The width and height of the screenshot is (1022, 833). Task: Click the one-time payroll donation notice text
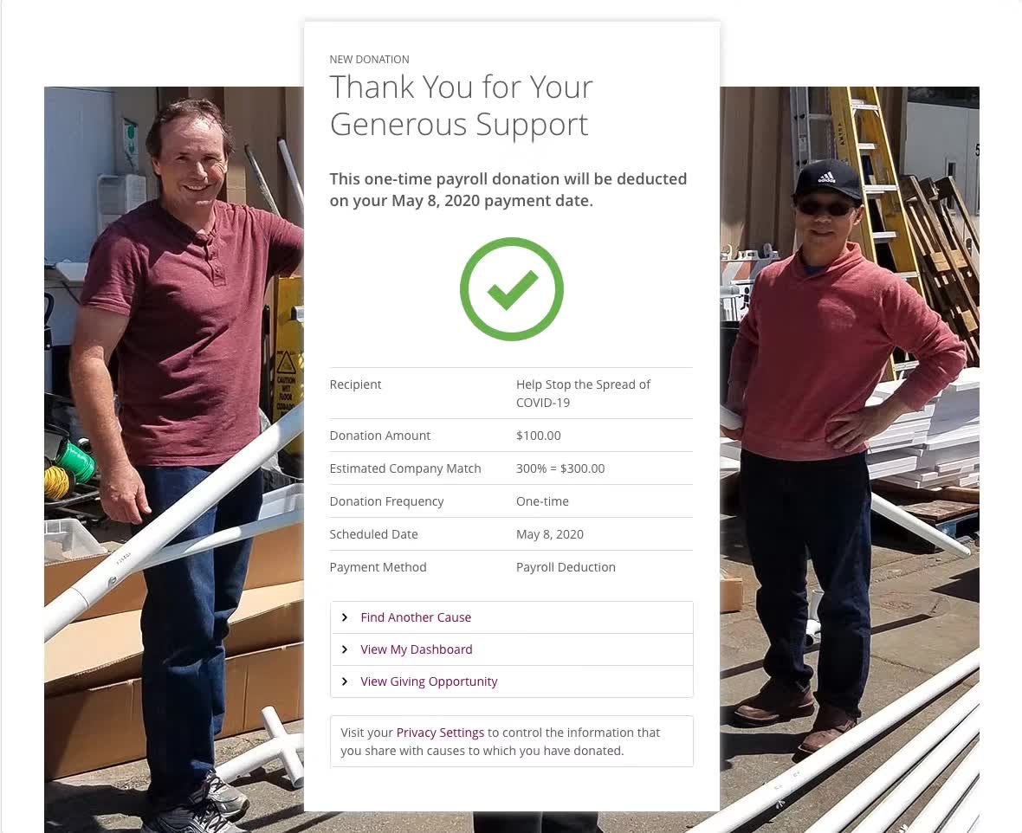click(508, 190)
